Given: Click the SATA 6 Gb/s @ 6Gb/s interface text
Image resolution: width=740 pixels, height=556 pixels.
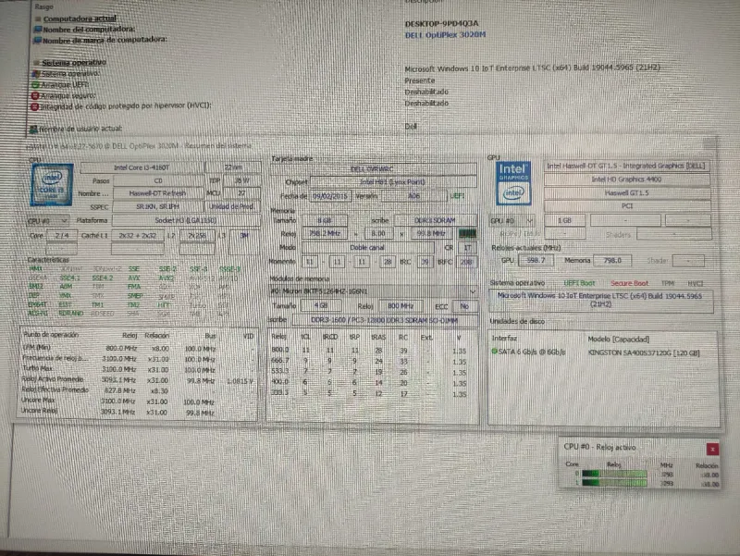Looking at the screenshot, I should (531, 352).
